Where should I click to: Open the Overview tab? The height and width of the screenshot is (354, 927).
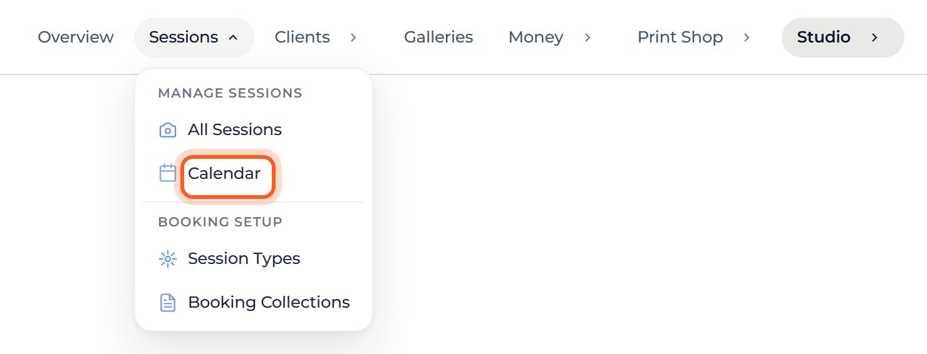[x=76, y=38]
